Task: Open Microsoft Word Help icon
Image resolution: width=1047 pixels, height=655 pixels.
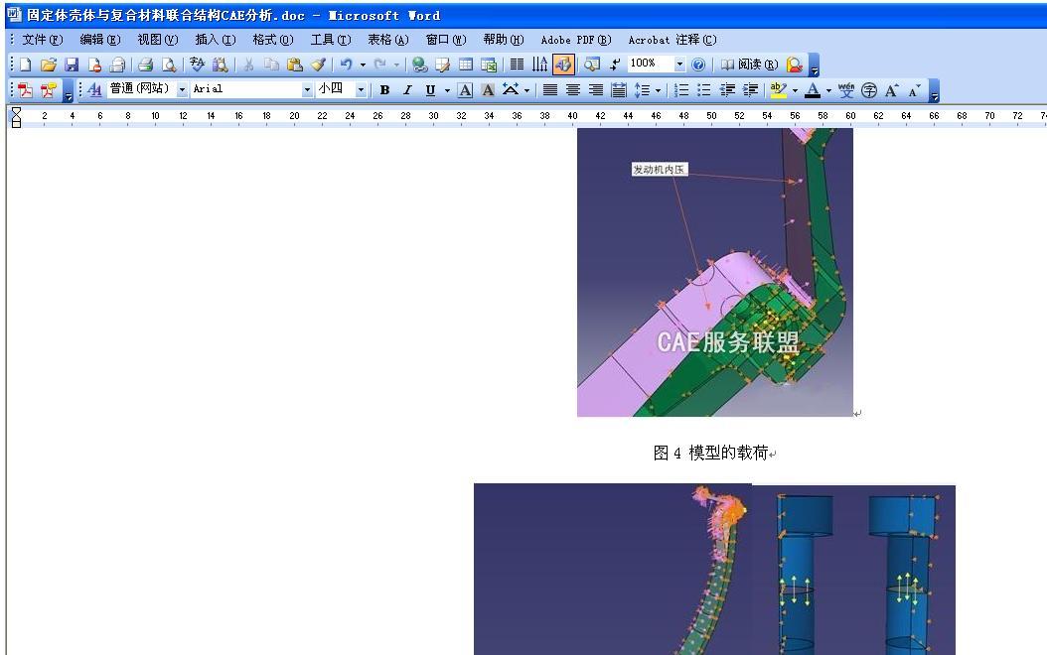Action: pyautogui.click(x=698, y=65)
